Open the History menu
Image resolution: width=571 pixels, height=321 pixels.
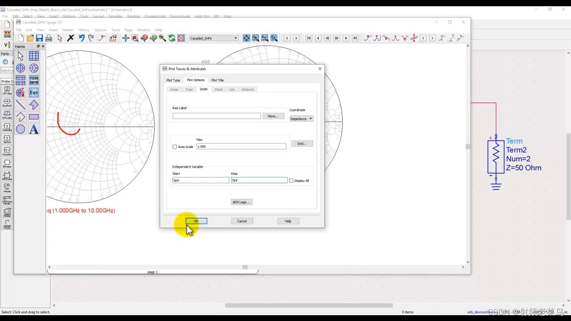[x=84, y=30]
